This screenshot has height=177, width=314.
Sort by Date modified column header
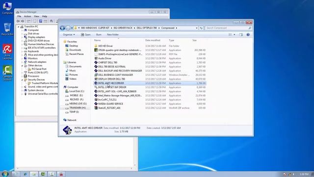(x=153, y=40)
